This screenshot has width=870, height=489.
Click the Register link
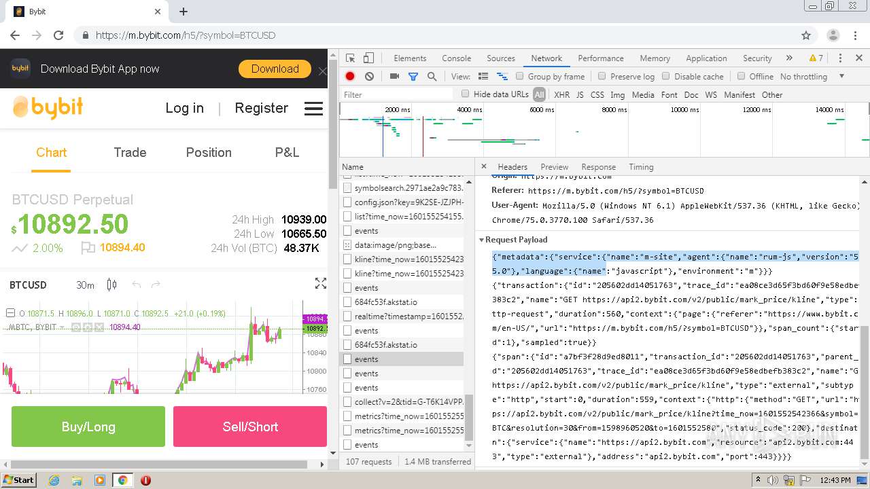(261, 108)
